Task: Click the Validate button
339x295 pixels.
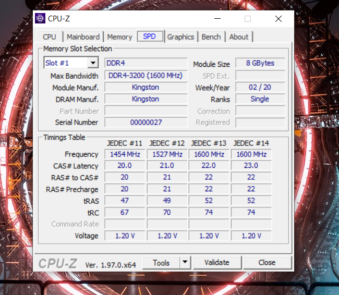Action: [217, 263]
